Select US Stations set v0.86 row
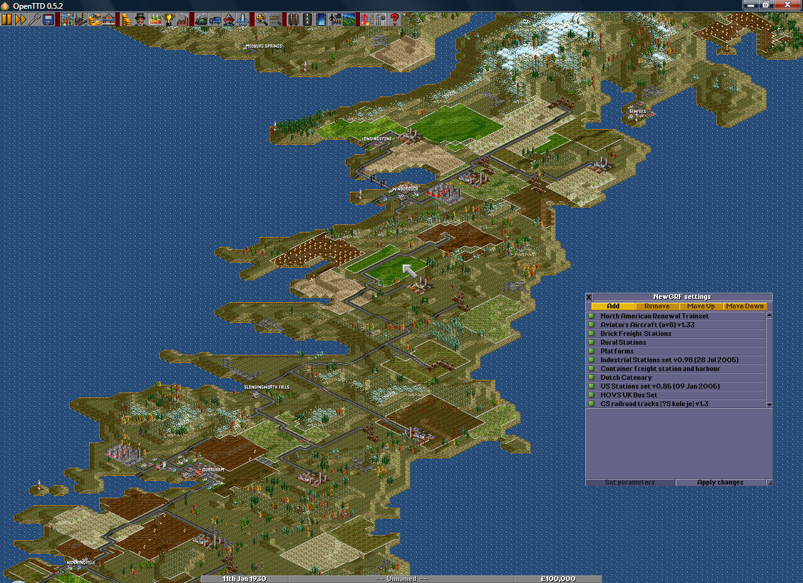Screen dimensions: 803x583 pos(676,386)
